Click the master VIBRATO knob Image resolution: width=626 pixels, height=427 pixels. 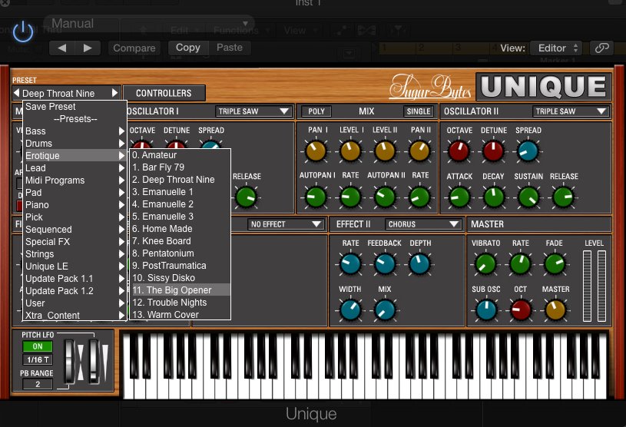pos(485,264)
